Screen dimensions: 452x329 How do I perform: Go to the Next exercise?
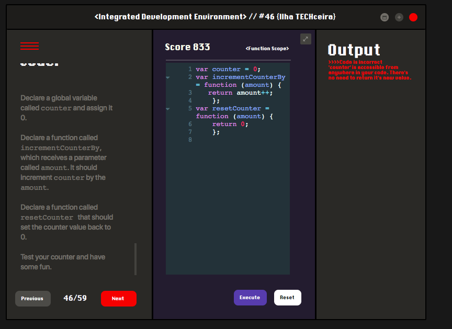118,299
